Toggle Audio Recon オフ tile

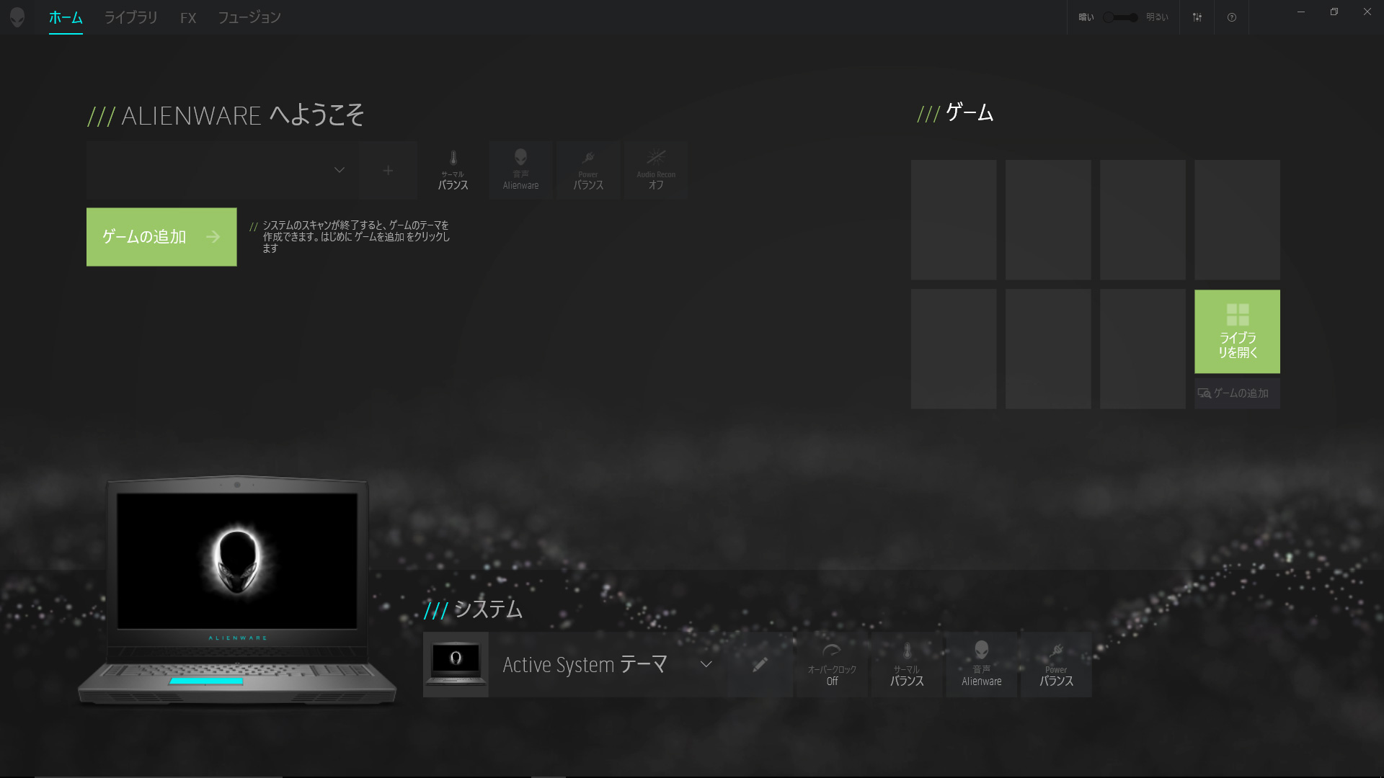click(656, 171)
